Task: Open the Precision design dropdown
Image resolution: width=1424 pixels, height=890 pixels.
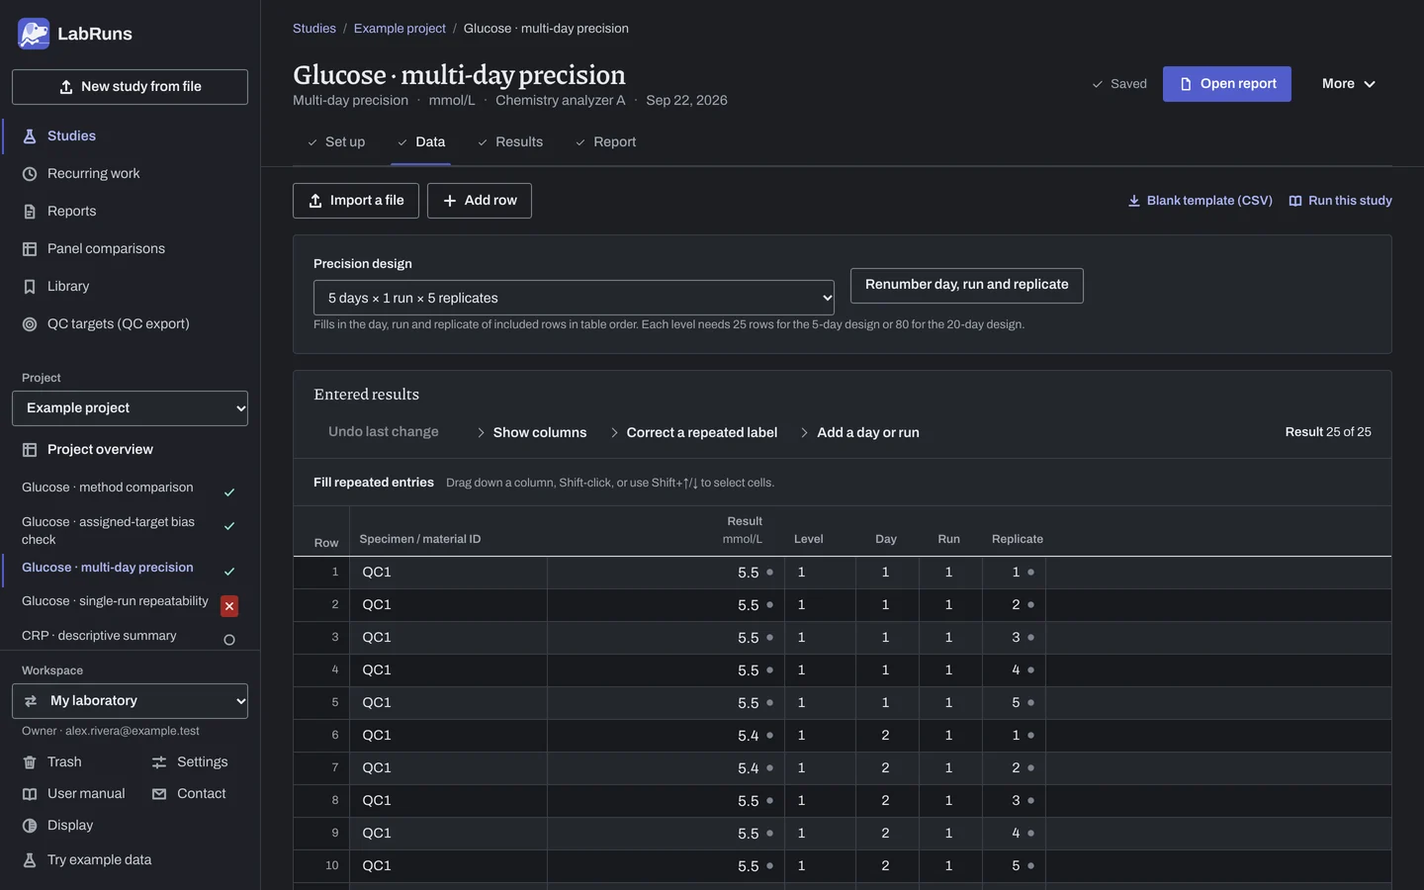Action: (x=574, y=298)
